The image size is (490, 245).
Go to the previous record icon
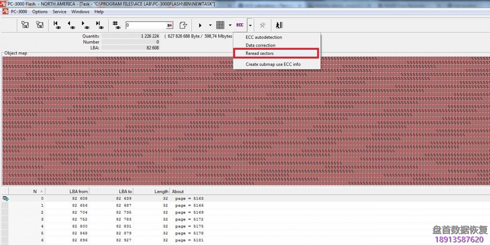click(x=71, y=25)
